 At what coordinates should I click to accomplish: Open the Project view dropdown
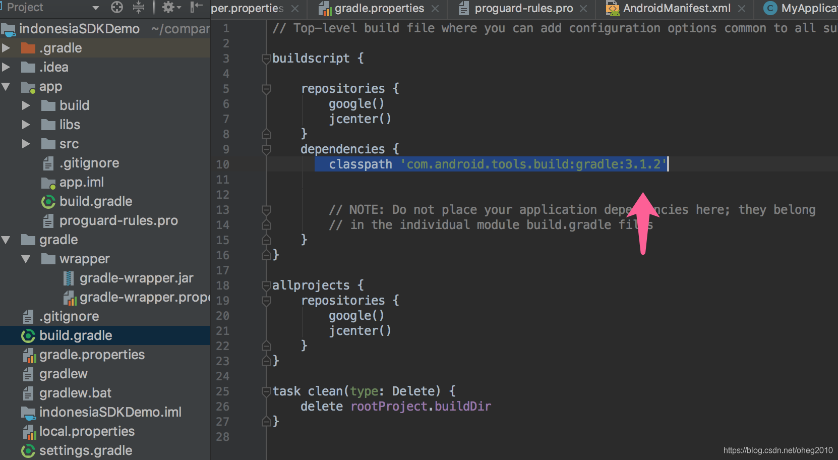(x=95, y=8)
